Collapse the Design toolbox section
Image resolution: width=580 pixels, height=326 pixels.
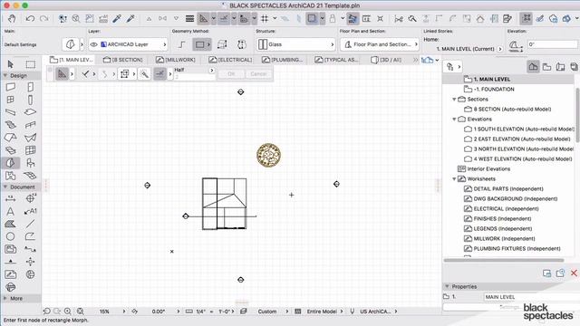5,75
